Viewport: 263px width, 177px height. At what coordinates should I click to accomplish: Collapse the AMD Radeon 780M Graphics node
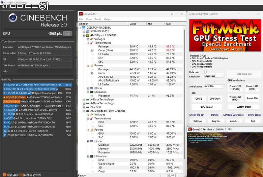[84, 111]
